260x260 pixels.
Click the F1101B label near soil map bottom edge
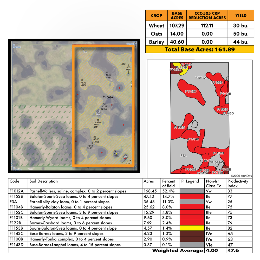tap(191, 170)
